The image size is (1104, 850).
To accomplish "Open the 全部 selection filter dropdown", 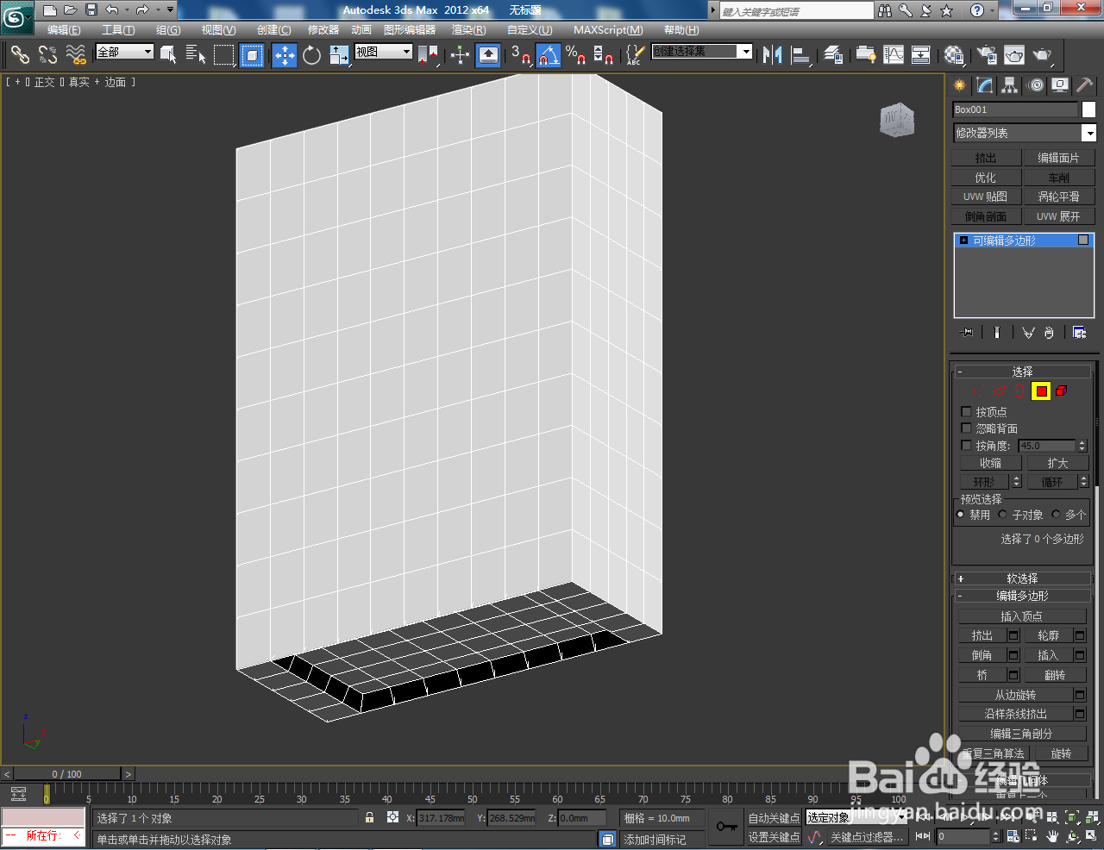I will [x=124, y=52].
